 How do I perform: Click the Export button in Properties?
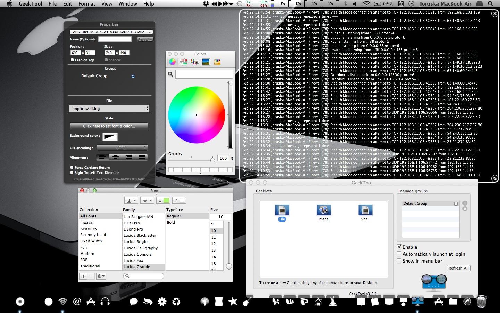click(145, 39)
